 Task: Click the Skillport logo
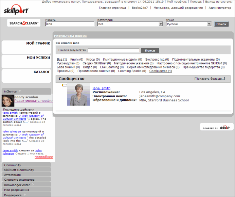(x=16, y=10)
